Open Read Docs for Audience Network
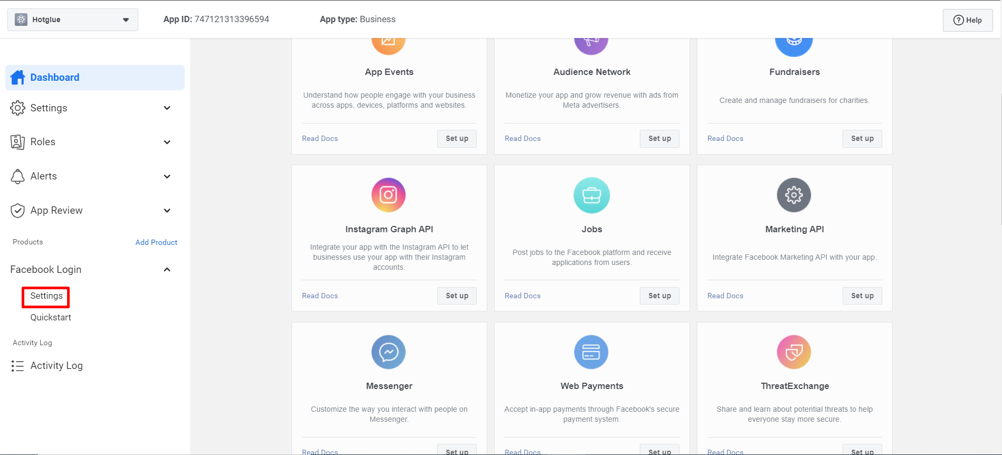Image resolution: width=1002 pixels, height=455 pixels. [x=523, y=138]
